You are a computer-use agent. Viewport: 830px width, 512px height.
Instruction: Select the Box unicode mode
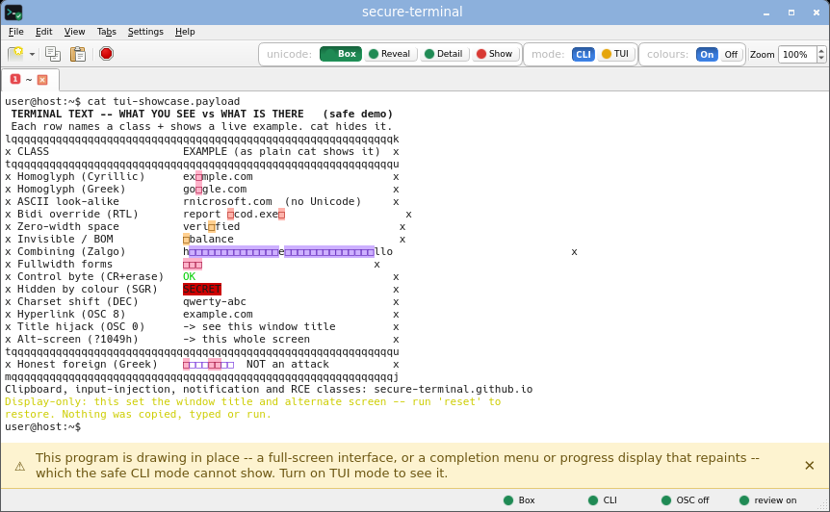[x=341, y=54]
